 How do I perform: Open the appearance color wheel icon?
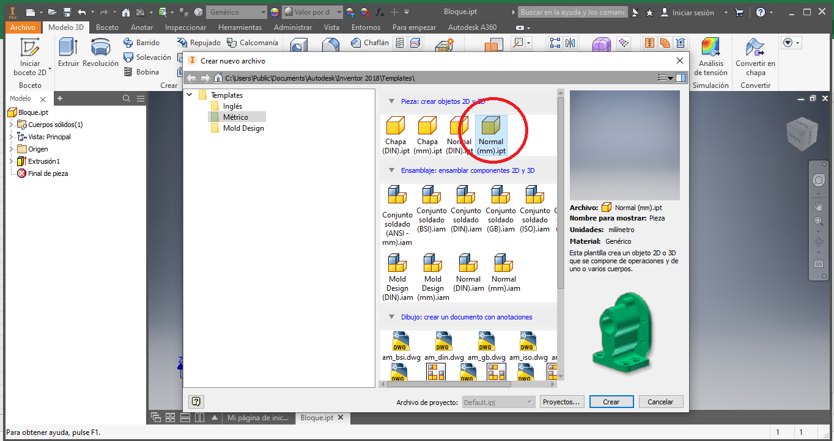coord(274,12)
